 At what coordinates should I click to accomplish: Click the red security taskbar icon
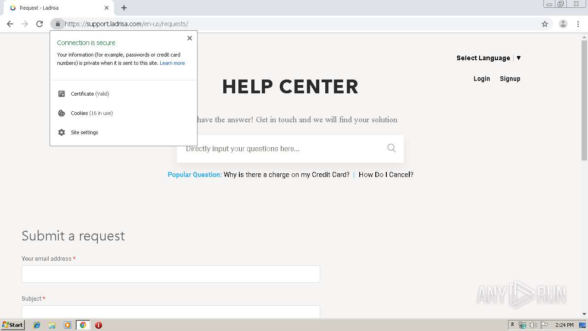98,325
